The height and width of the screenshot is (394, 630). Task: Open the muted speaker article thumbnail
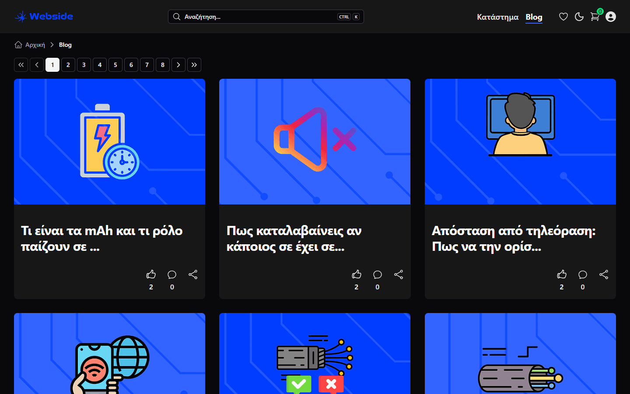coord(315,141)
